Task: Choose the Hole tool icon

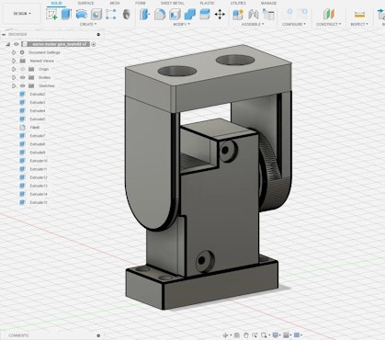Action: pos(96,14)
